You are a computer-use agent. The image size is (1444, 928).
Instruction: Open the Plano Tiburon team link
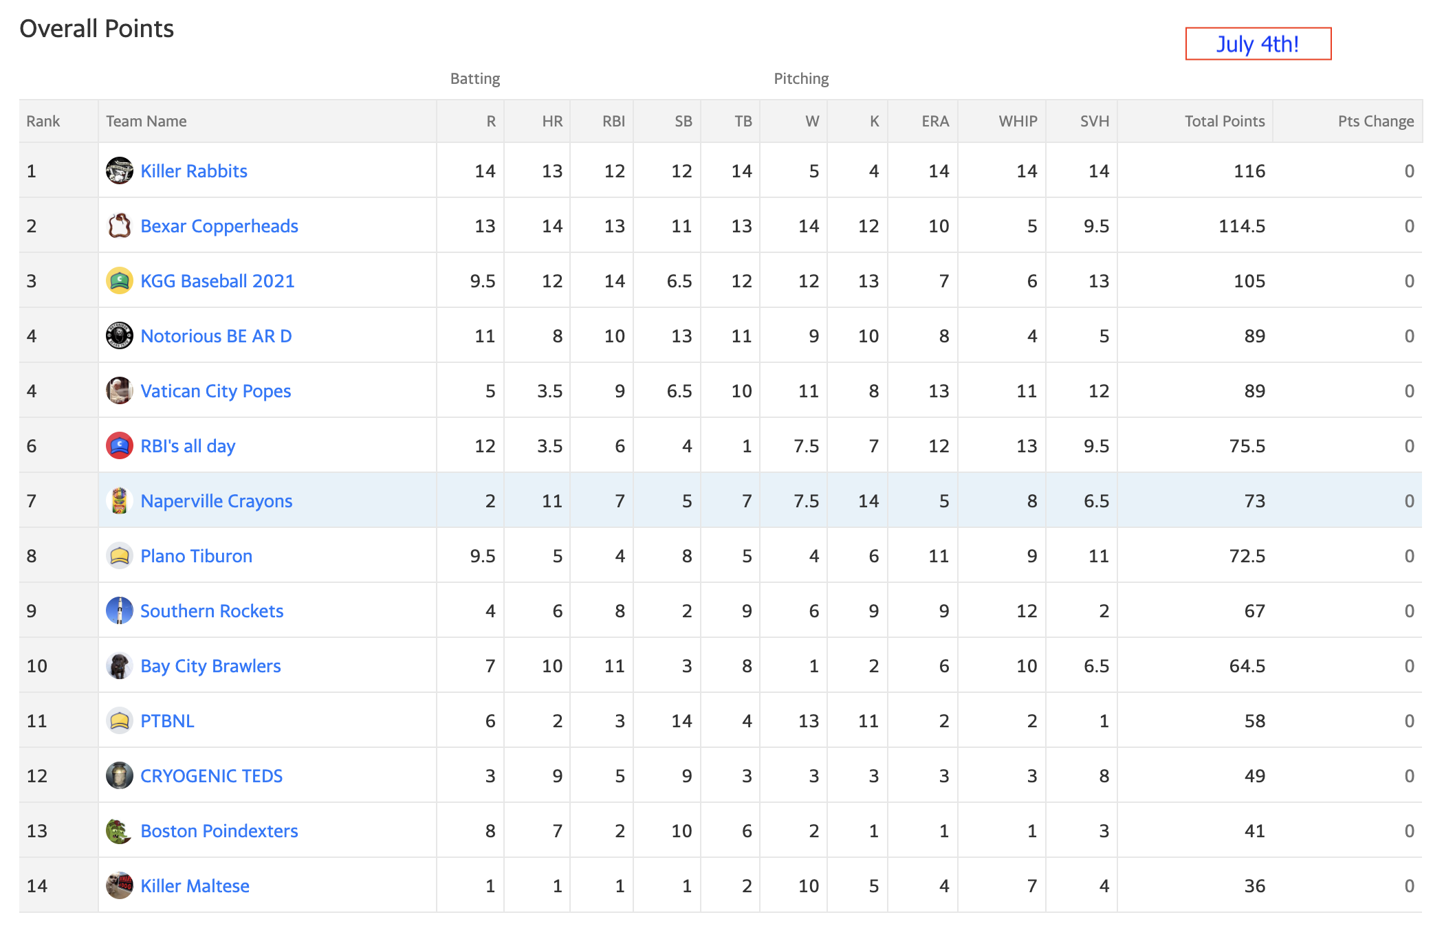click(x=197, y=556)
